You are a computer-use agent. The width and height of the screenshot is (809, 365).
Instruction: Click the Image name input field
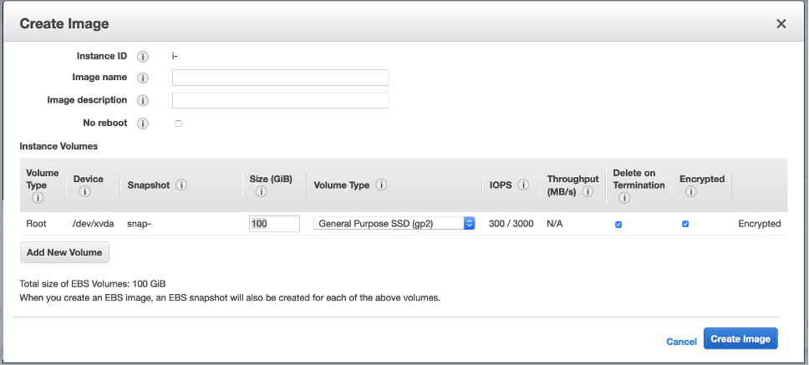point(280,78)
